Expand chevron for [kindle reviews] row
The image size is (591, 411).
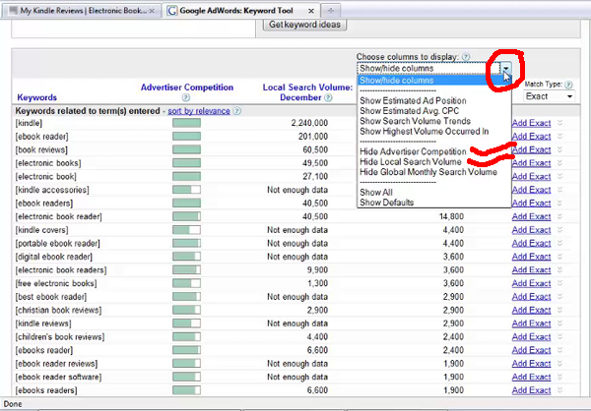[x=560, y=323]
